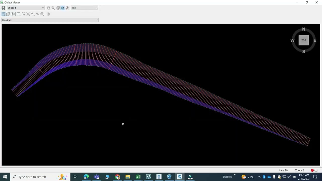Select Zoom Window tool
This screenshot has width=322, height=181.
click(19, 14)
